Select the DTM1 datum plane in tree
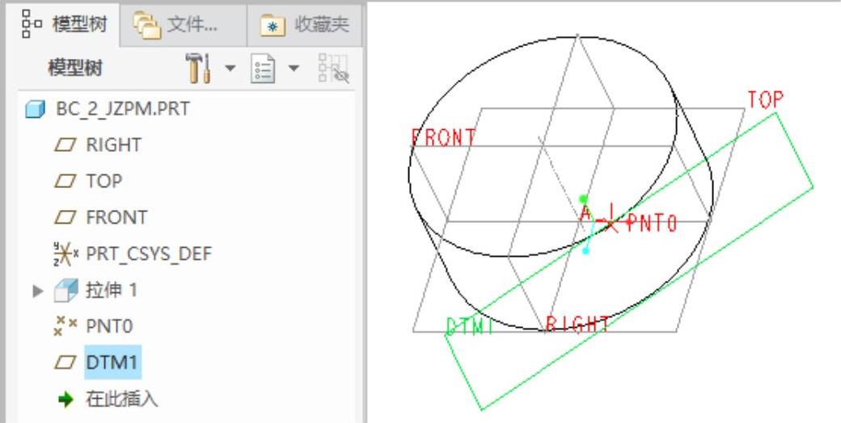Image resolution: width=841 pixels, height=423 pixels. pos(112,362)
